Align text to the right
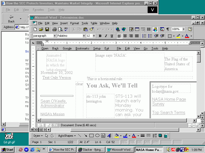 (131, 36)
